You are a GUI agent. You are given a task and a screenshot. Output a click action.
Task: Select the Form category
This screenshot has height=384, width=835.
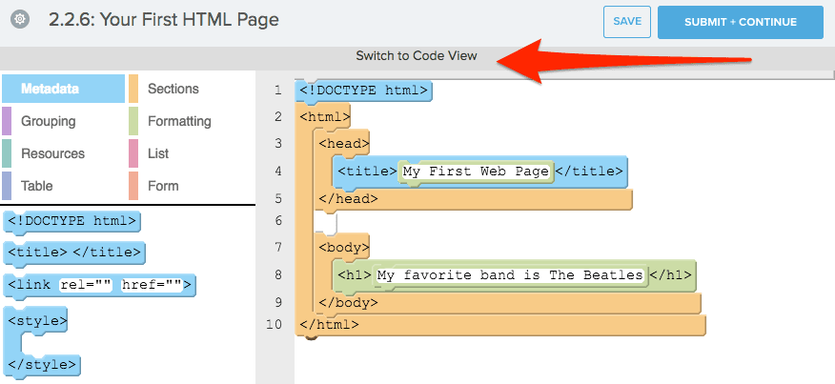(x=163, y=186)
